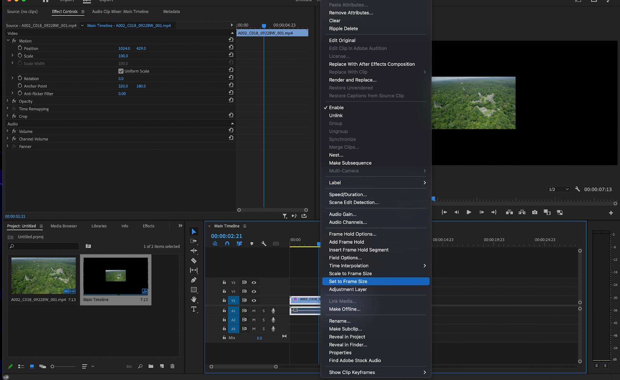Click the Extract button in Program Monitor
This screenshot has height=380, width=620.
point(522,212)
